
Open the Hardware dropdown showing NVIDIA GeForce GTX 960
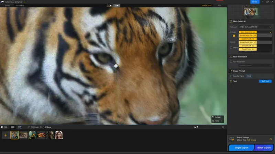coord(255,27)
